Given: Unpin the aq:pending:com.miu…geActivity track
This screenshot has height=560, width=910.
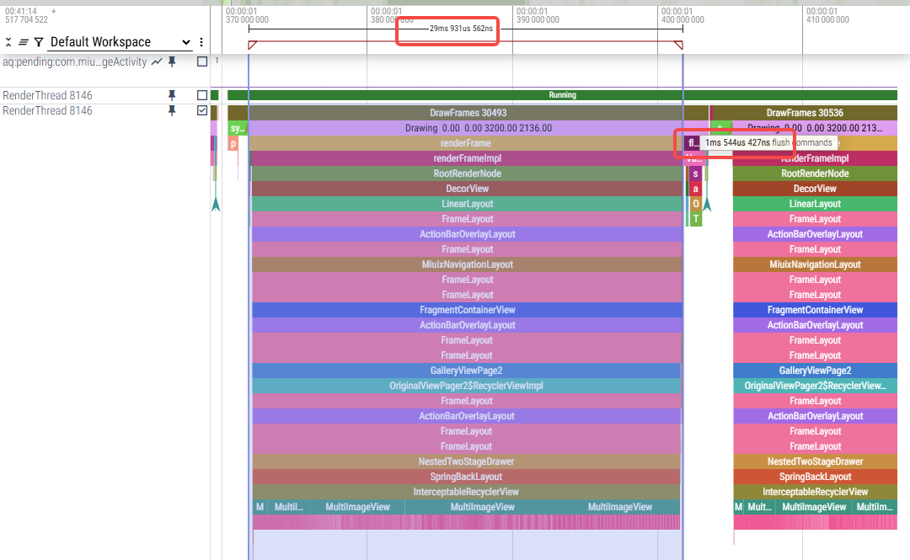Looking at the screenshot, I should tap(172, 61).
